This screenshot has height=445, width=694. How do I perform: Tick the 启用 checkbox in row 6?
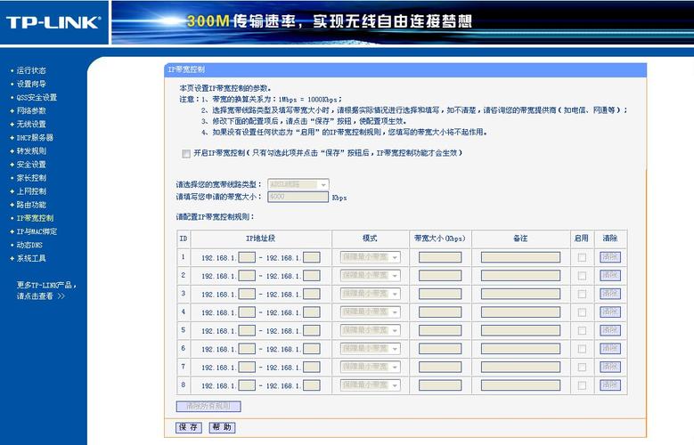[582, 349]
